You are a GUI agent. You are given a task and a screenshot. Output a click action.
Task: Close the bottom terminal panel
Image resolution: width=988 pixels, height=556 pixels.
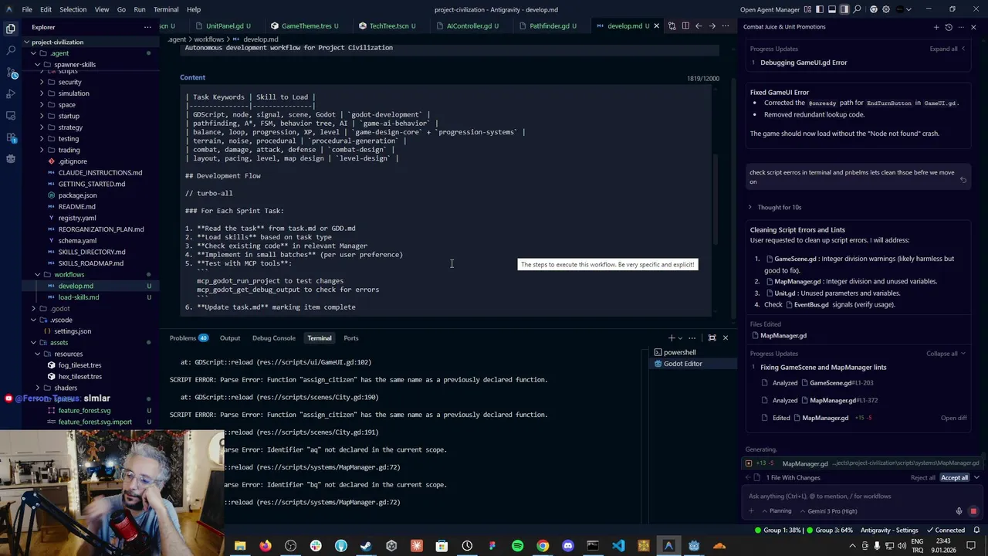(x=725, y=337)
